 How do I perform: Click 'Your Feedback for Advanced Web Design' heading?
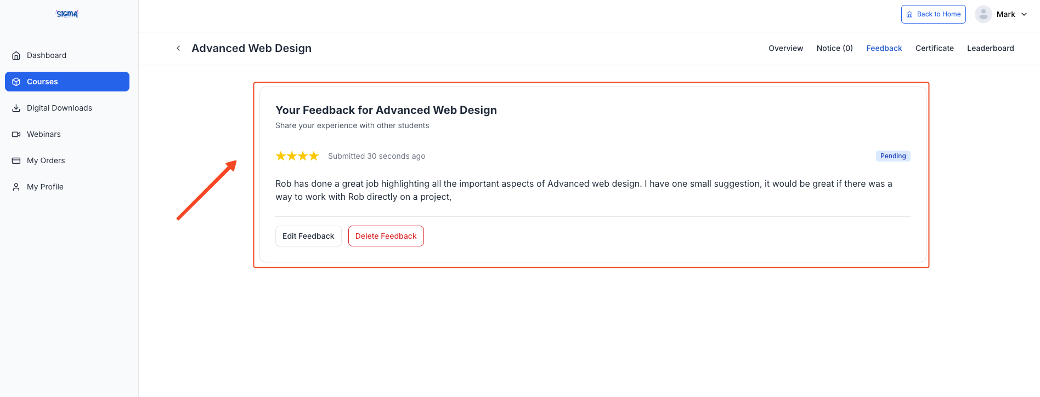386,110
